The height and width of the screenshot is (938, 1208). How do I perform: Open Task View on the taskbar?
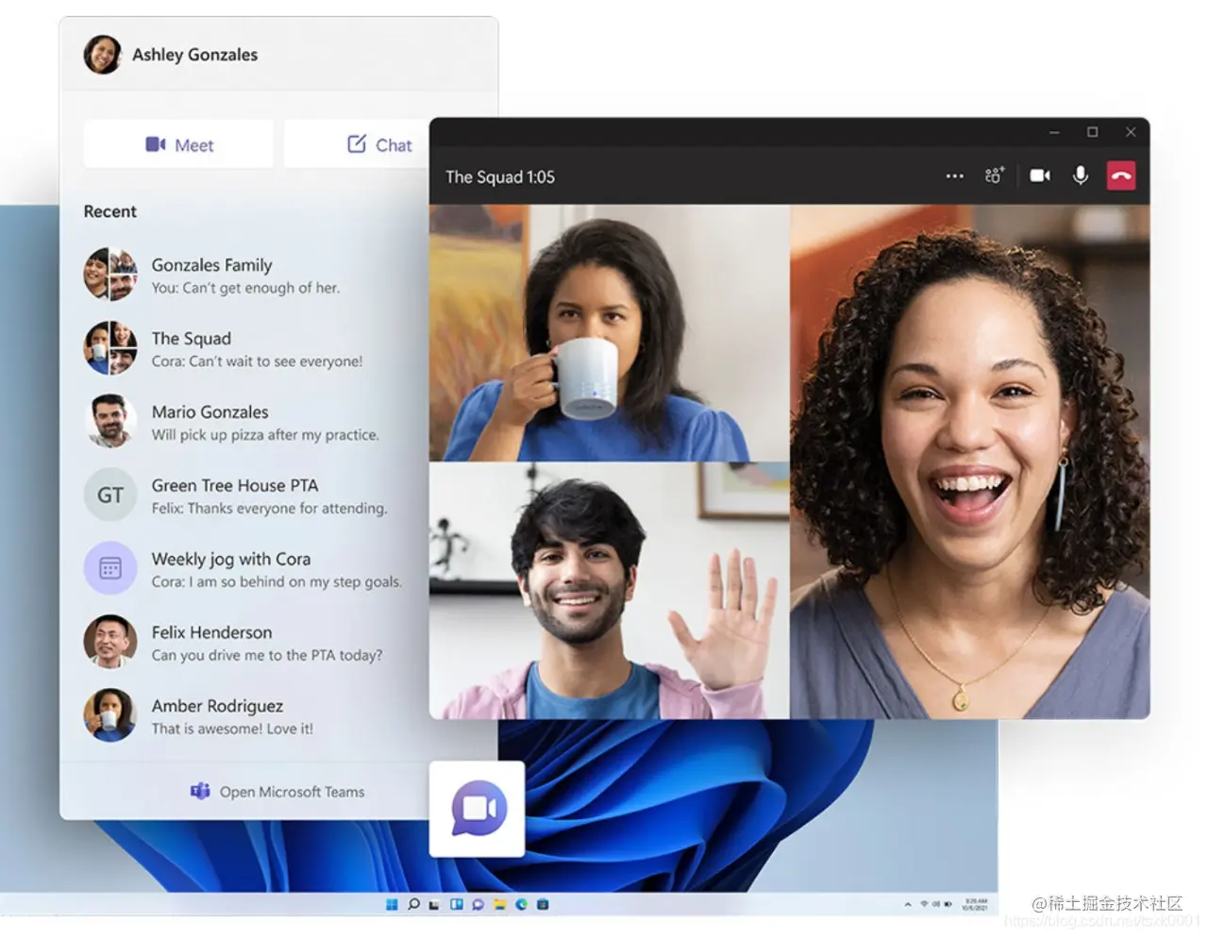click(434, 905)
